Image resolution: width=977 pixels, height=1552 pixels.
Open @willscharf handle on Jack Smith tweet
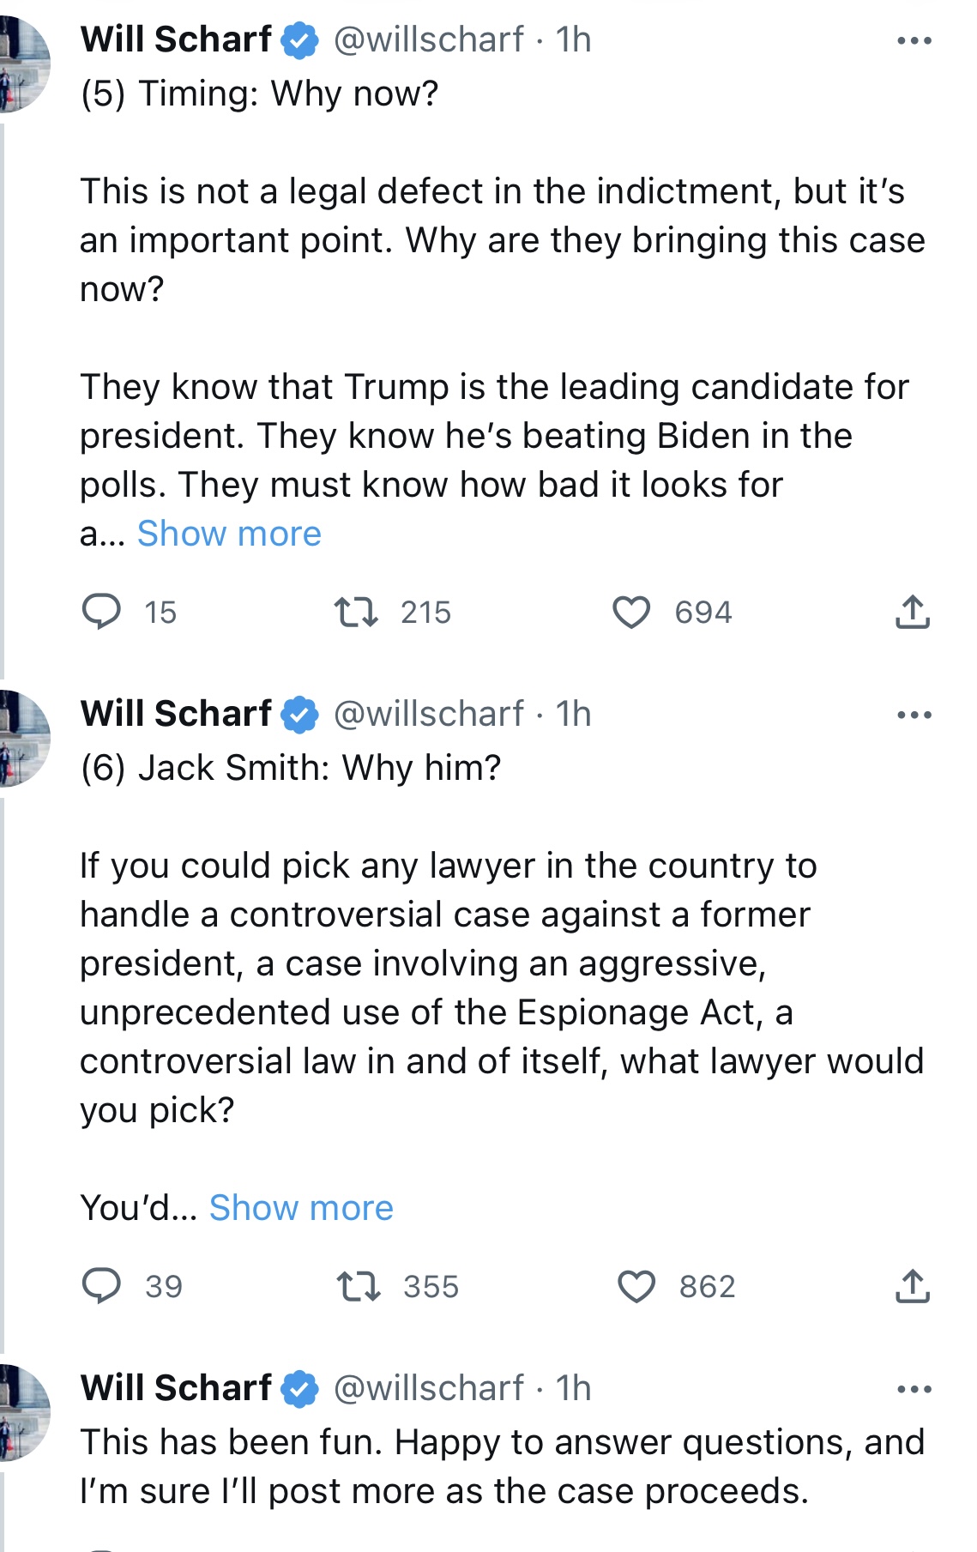pyautogui.click(x=428, y=714)
